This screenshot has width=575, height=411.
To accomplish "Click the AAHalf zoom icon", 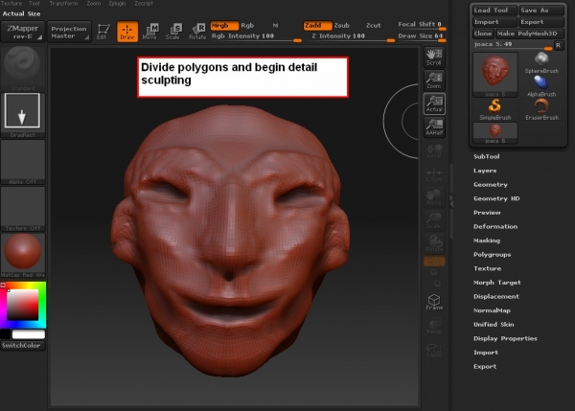I will pyautogui.click(x=434, y=127).
